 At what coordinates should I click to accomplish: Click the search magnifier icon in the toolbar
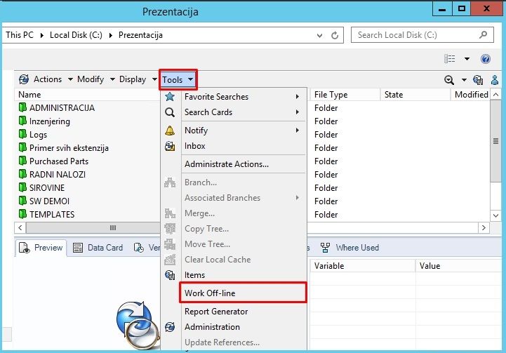pyautogui.click(x=450, y=80)
